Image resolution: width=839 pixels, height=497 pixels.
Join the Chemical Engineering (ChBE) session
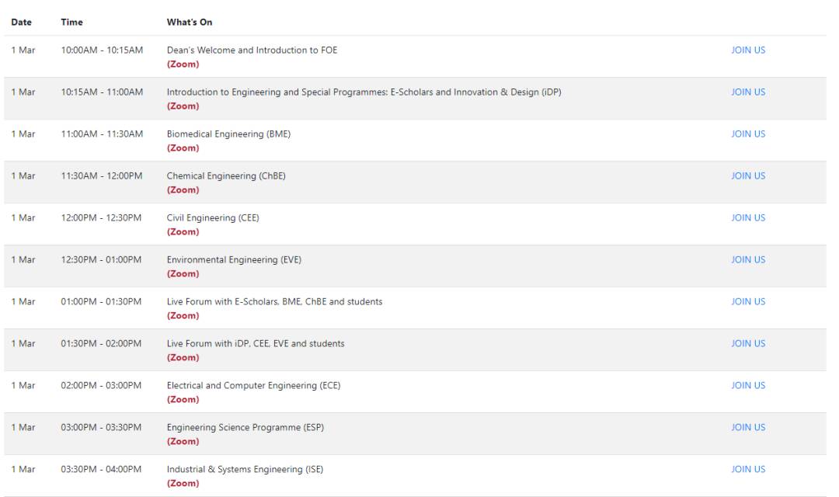(x=748, y=176)
